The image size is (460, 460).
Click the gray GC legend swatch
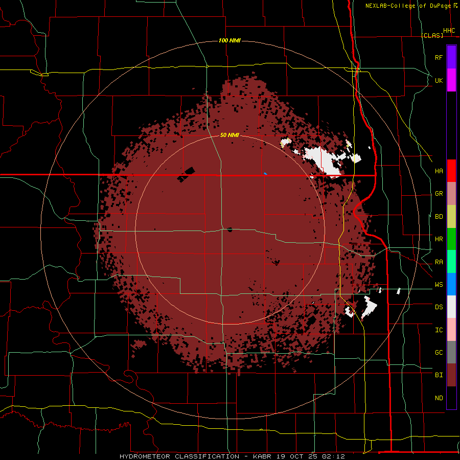[x=451, y=352]
